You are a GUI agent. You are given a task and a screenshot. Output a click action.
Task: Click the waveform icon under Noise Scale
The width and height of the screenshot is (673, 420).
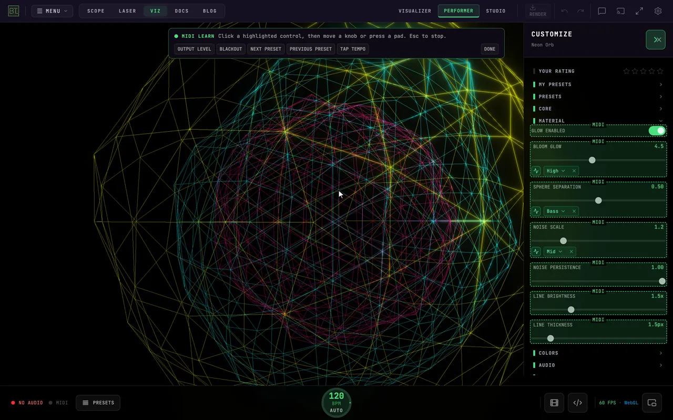click(x=536, y=251)
